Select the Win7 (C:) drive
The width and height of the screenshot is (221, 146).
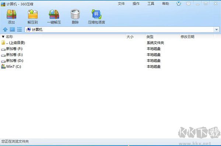coord(110,67)
